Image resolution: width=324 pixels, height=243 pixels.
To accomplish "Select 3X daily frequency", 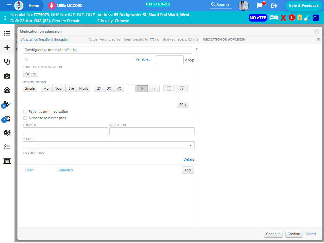I will pos(109,88).
